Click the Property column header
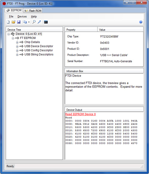This screenshot has width=149, height=174. (x=81, y=30)
